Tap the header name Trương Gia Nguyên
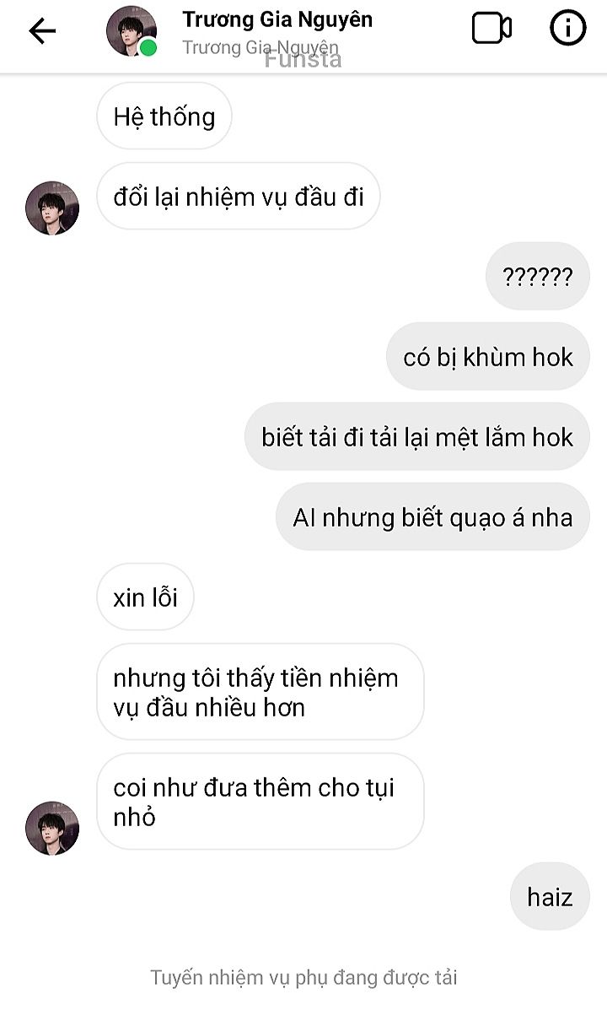This screenshot has height=1021, width=607. [277, 19]
